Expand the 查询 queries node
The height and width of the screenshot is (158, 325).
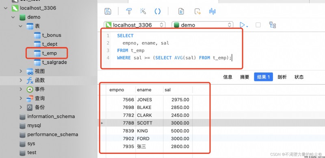click(x=21, y=98)
